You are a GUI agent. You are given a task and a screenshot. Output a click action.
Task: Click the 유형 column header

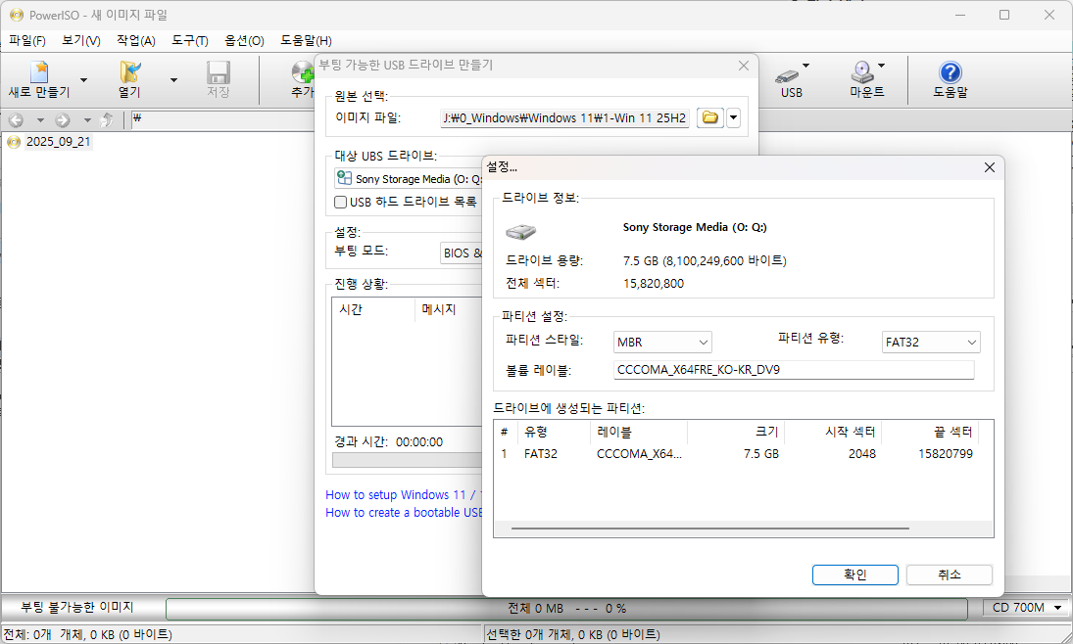tap(555, 432)
